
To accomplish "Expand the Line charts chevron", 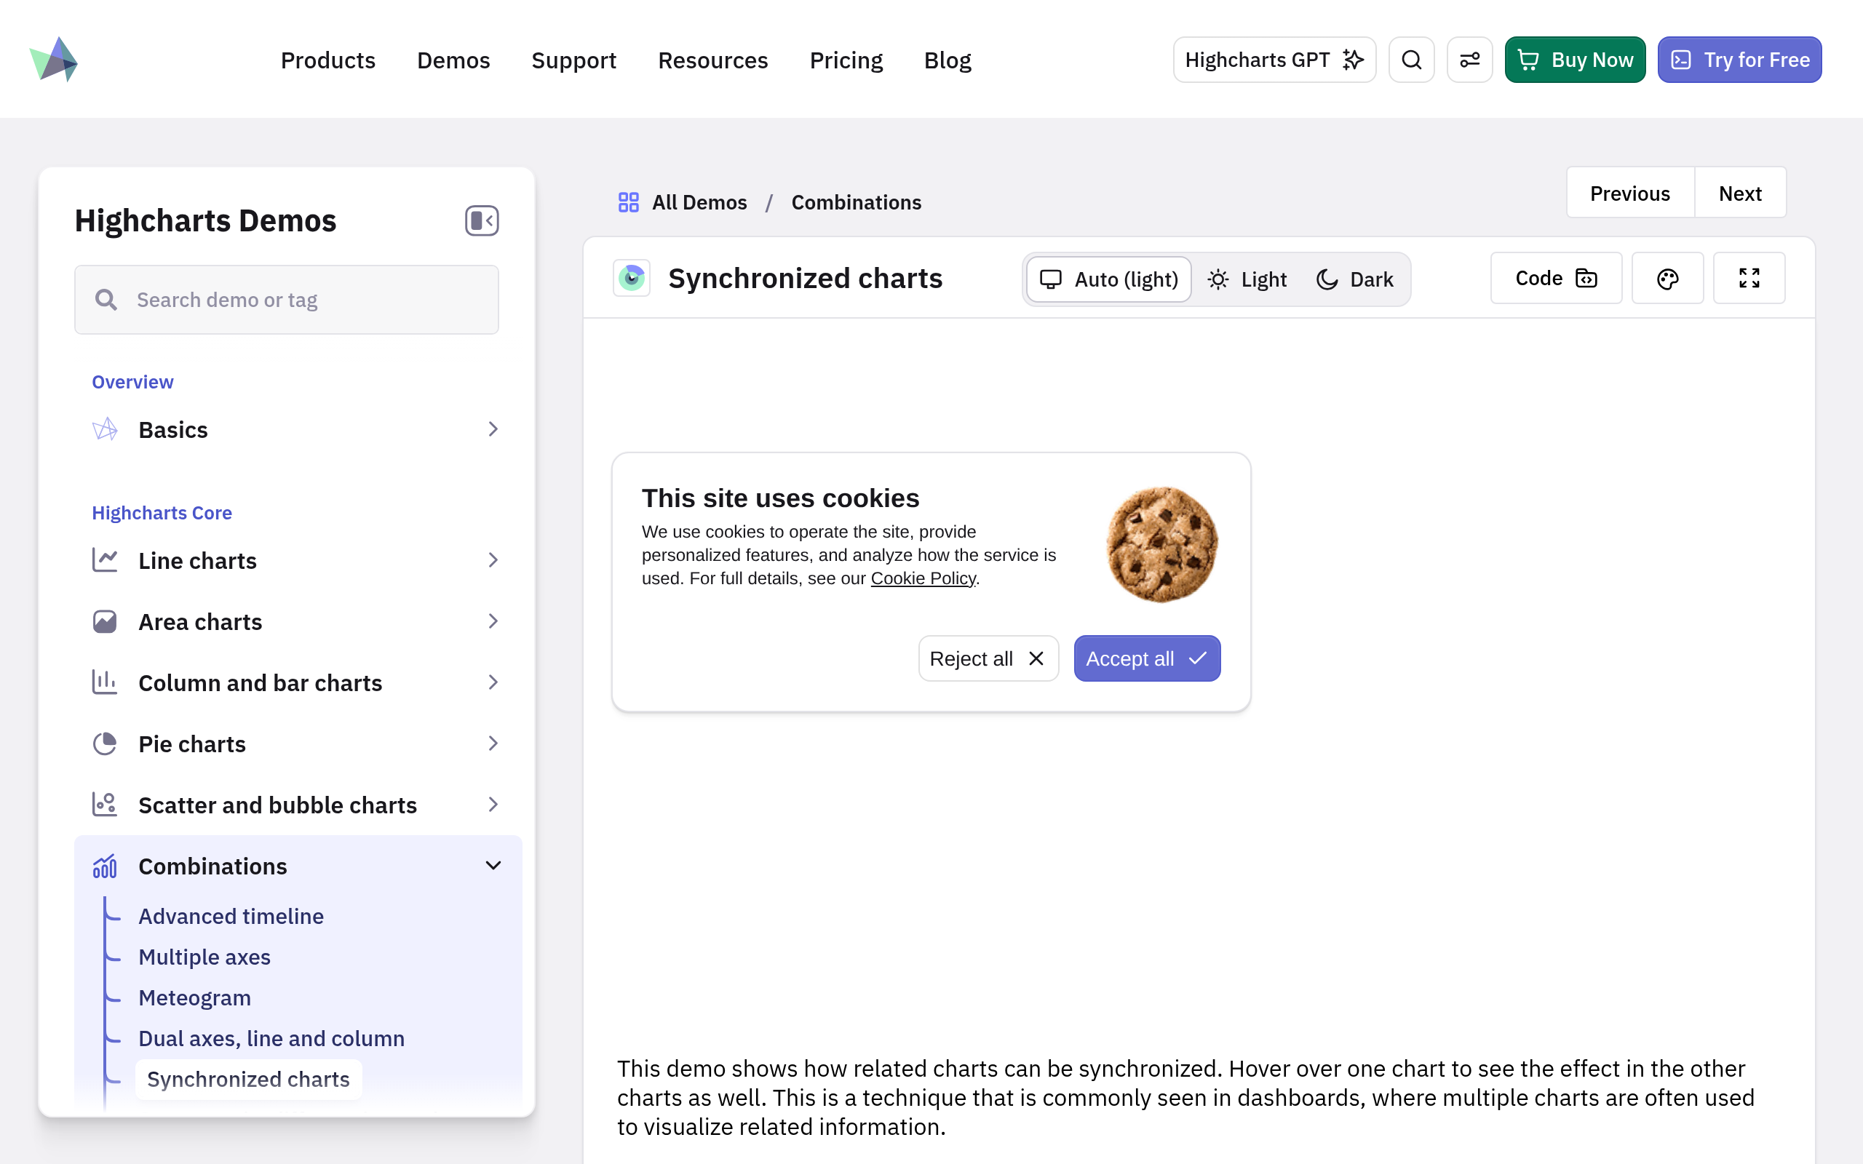I will point(493,559).
